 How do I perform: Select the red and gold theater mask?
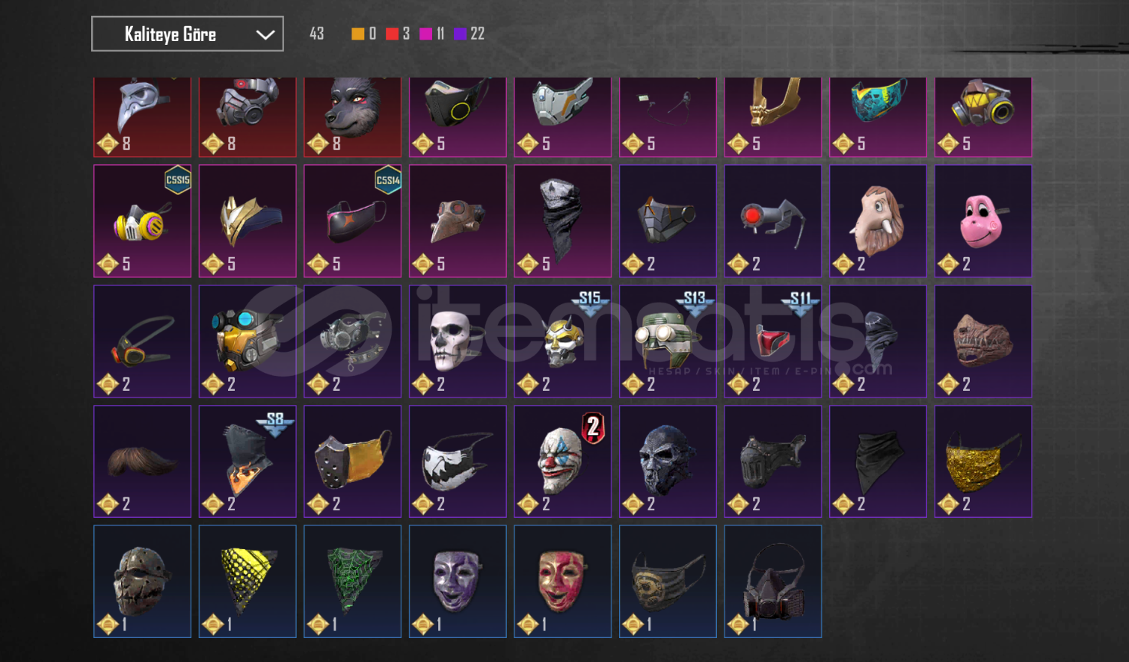pos(562,581)
